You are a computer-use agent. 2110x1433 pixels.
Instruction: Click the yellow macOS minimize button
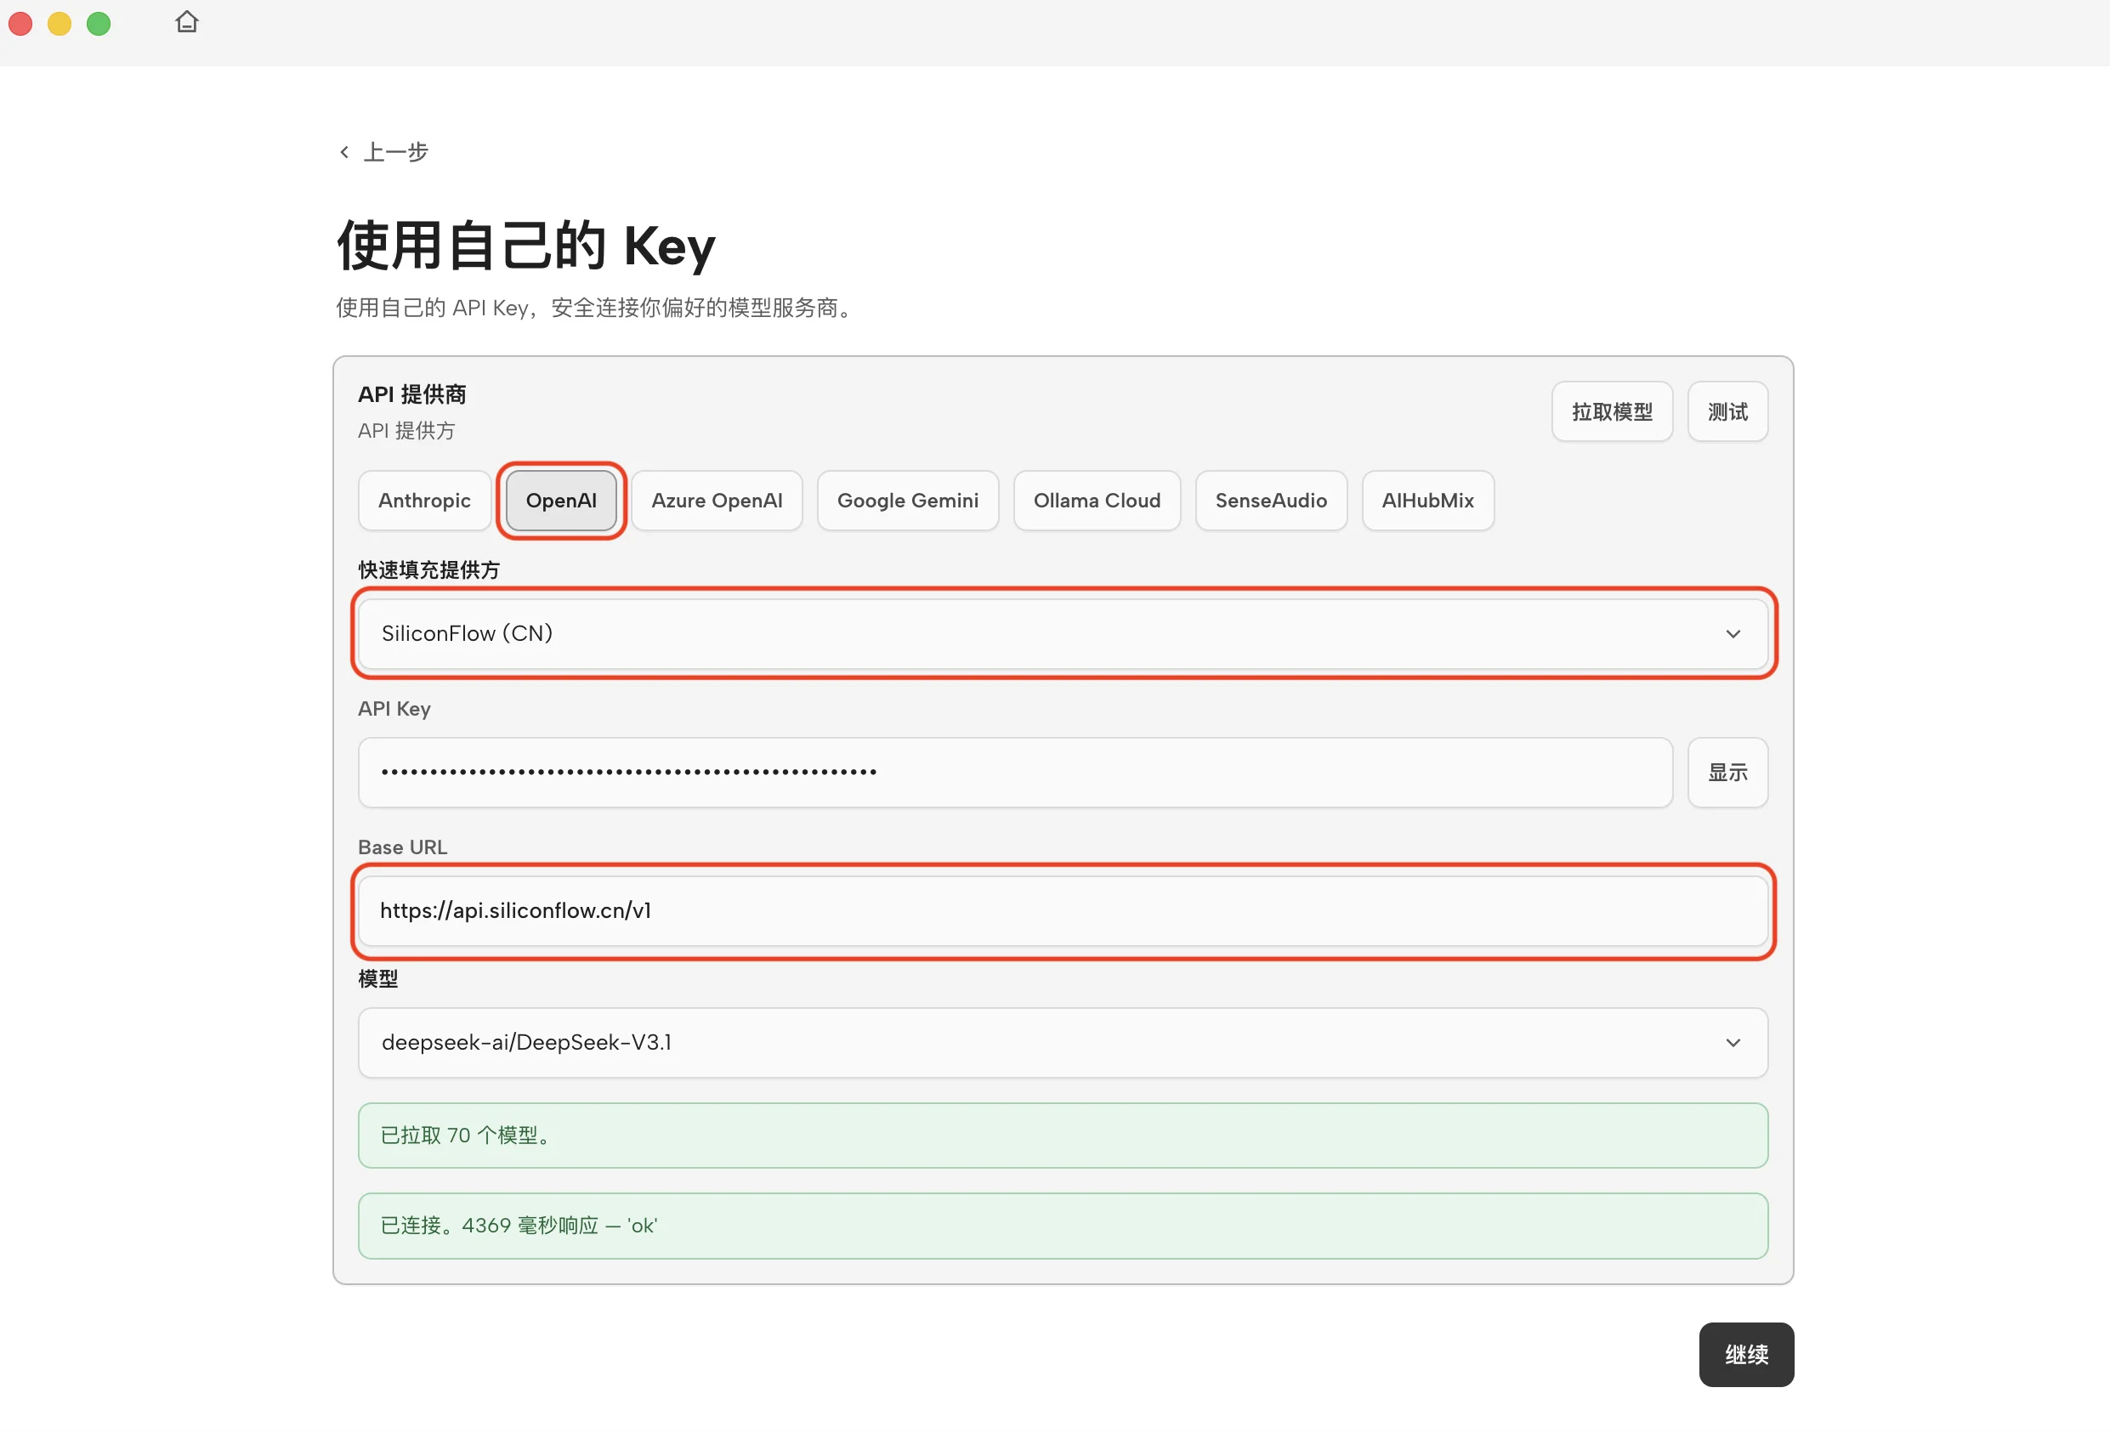pos(59,24)
